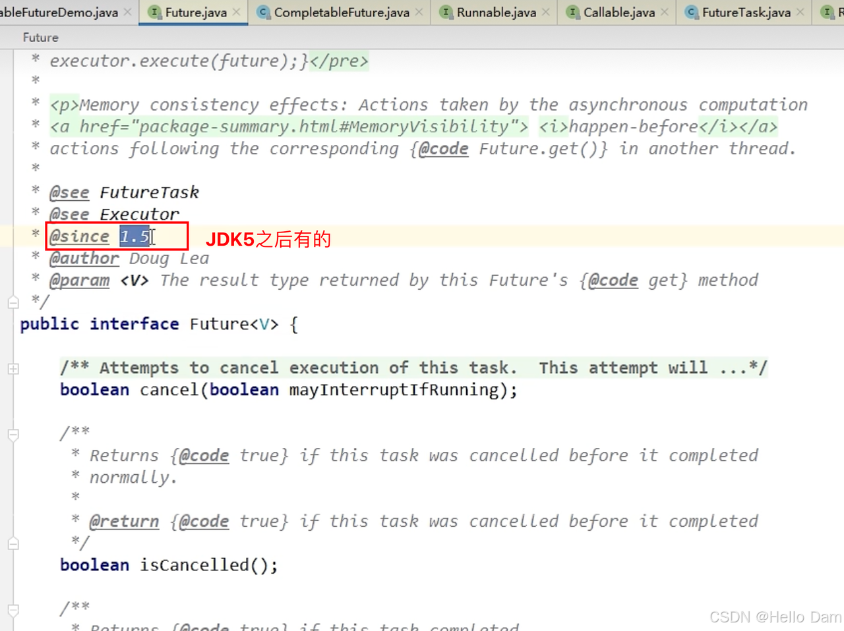Collapse the Javadoc block below isCancelled()
The height and width of the screenshot is (631, 844).
(13, 610)
